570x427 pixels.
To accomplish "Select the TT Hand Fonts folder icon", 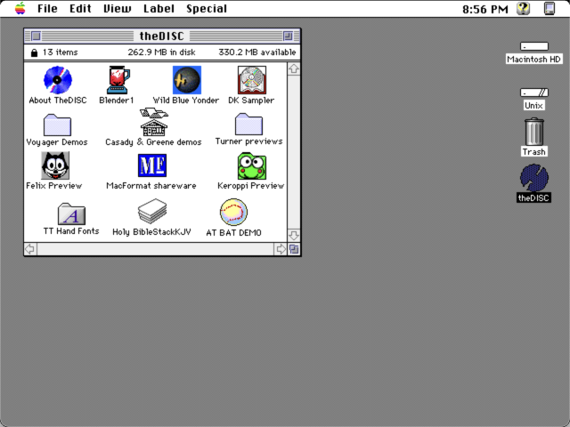I will 71,213.
